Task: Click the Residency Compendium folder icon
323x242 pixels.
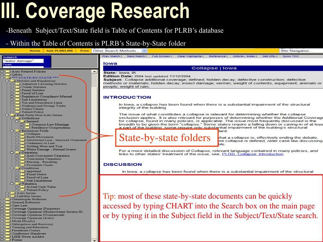Action: click(x=27, y=127)
